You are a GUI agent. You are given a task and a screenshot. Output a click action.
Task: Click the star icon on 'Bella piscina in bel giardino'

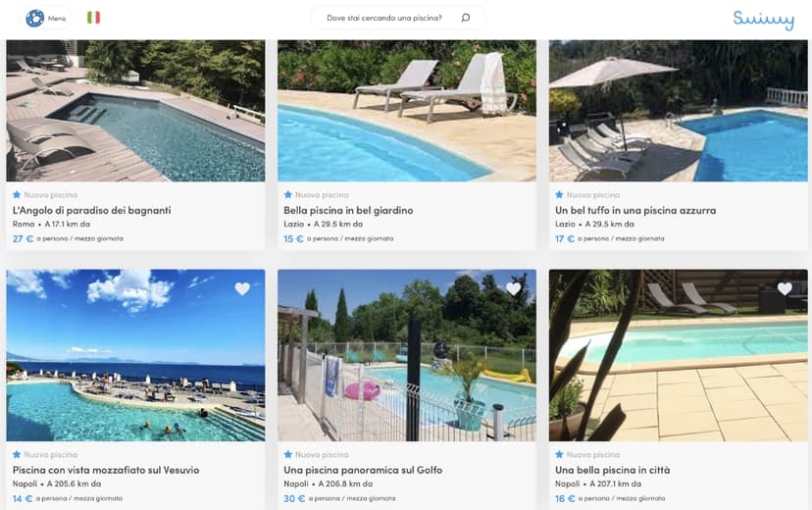point(288,194)
